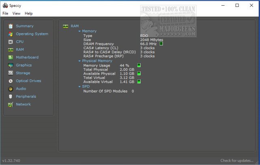Select the CAS# Latency (CL) row
Screen dimensions: 260x165
pyautogui.click(x=119, y=48)
